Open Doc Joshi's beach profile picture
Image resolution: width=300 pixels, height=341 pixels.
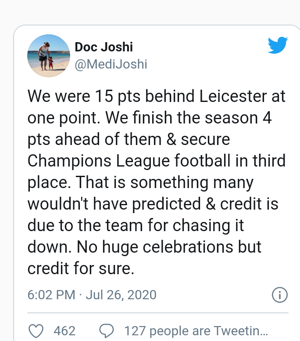tap(49, 56)
